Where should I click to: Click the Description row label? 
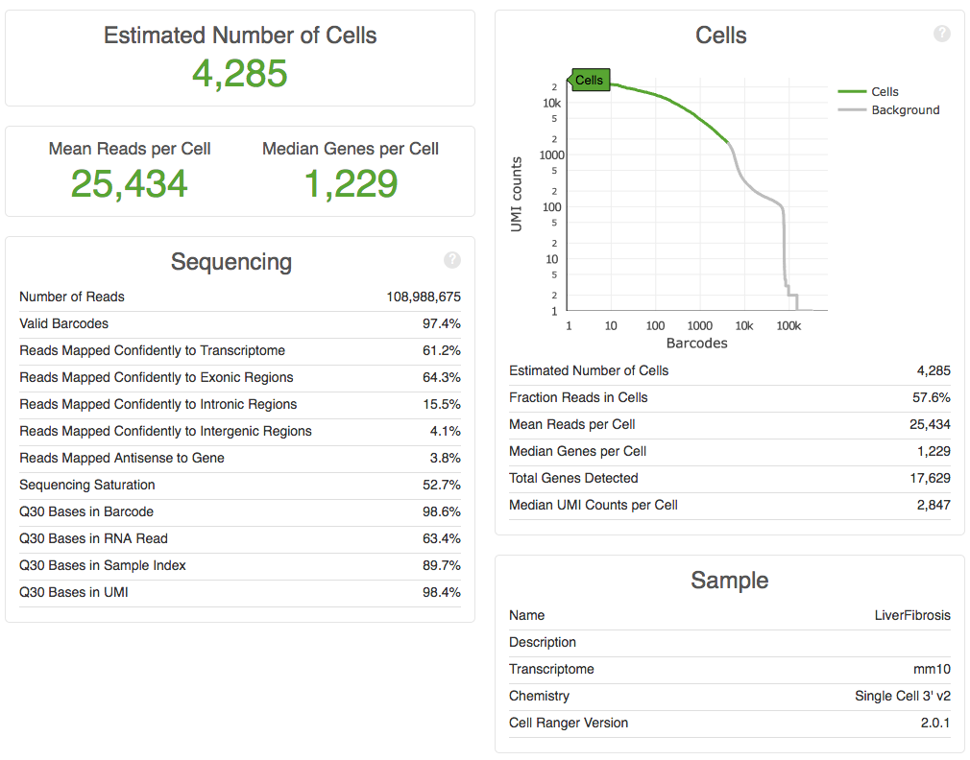pos(543,643)
